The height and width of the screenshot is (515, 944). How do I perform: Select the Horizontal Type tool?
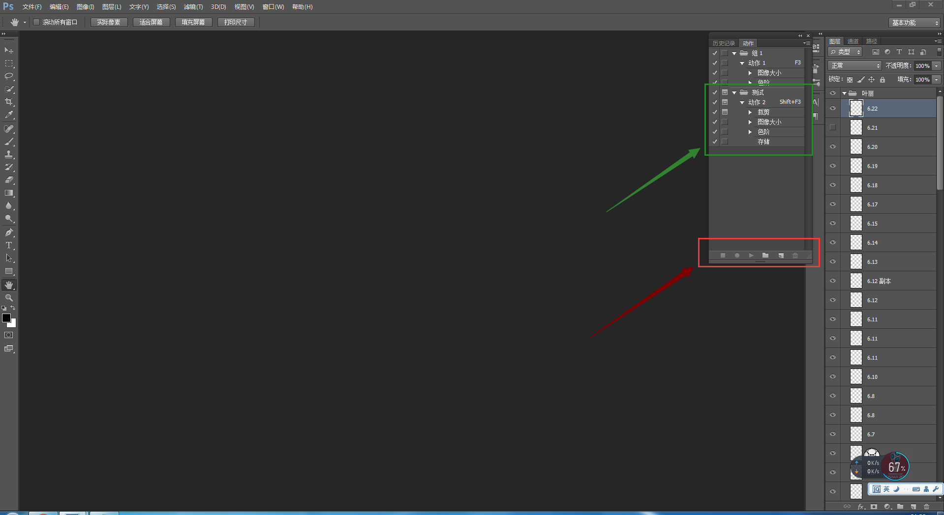(9, 245)
